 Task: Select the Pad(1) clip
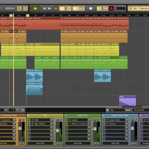47,49
